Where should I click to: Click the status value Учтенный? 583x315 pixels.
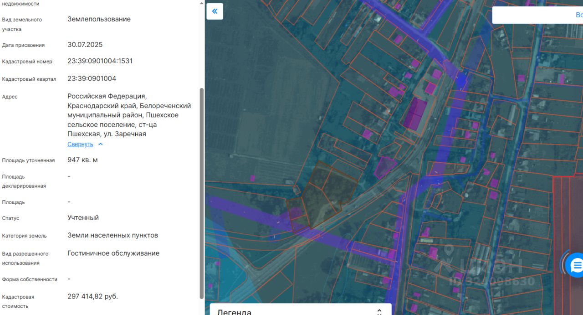point(83,217)
